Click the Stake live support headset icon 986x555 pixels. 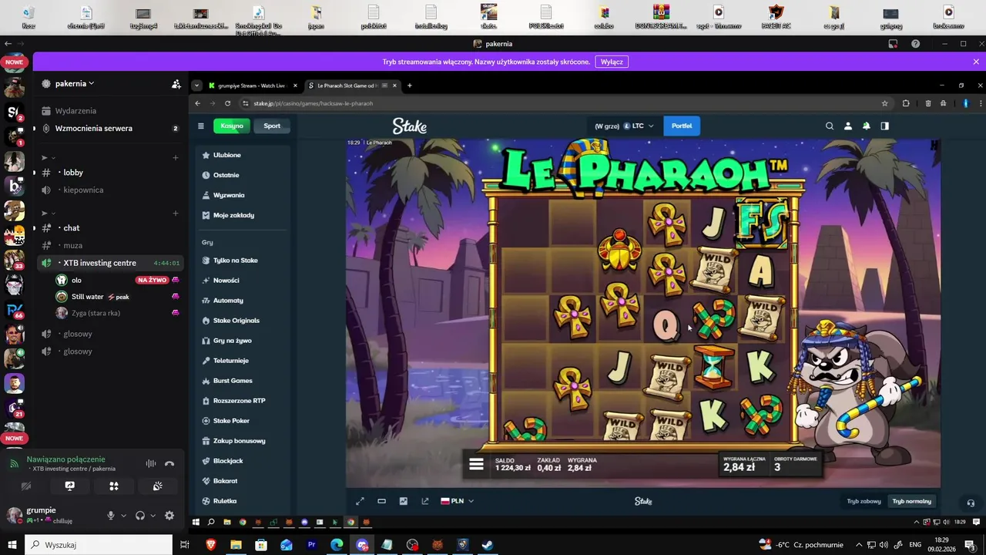tap(971, 502)
